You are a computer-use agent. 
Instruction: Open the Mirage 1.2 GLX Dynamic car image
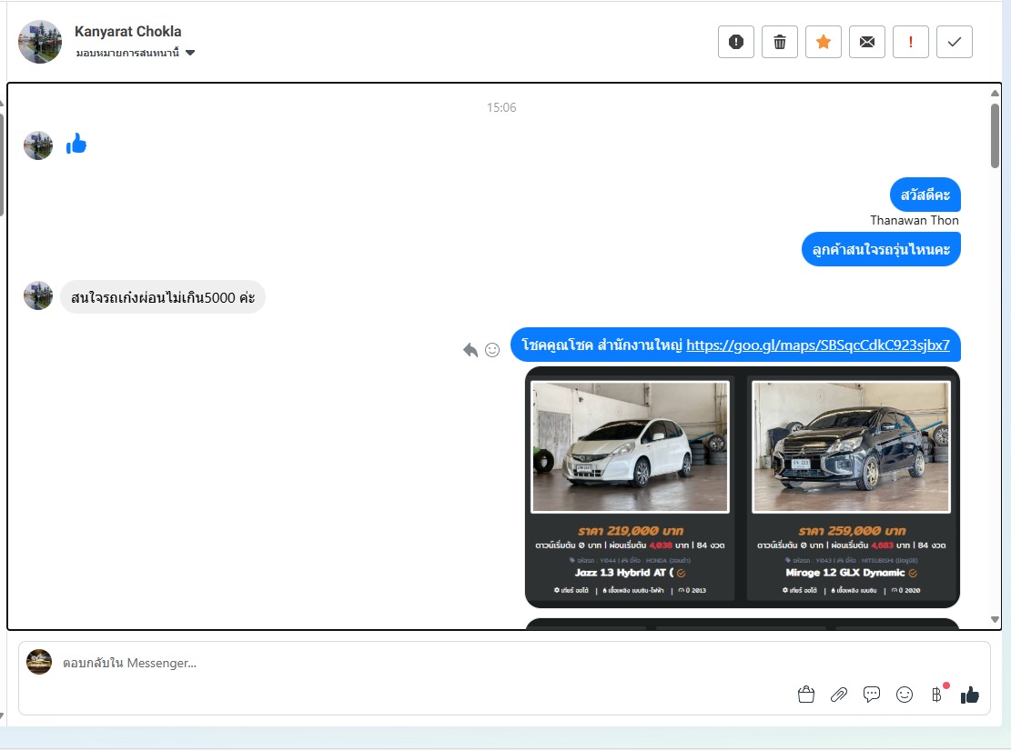pos(852,446)
